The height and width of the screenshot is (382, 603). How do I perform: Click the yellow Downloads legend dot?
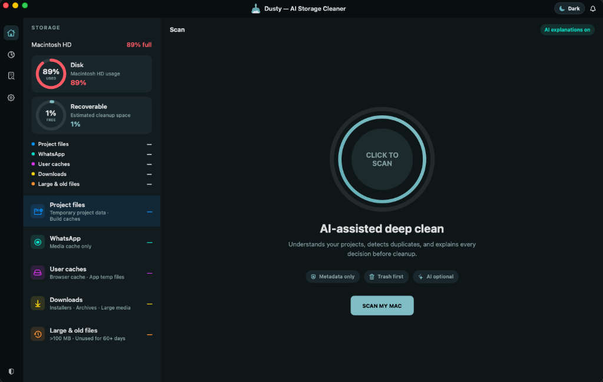point(33,174)
